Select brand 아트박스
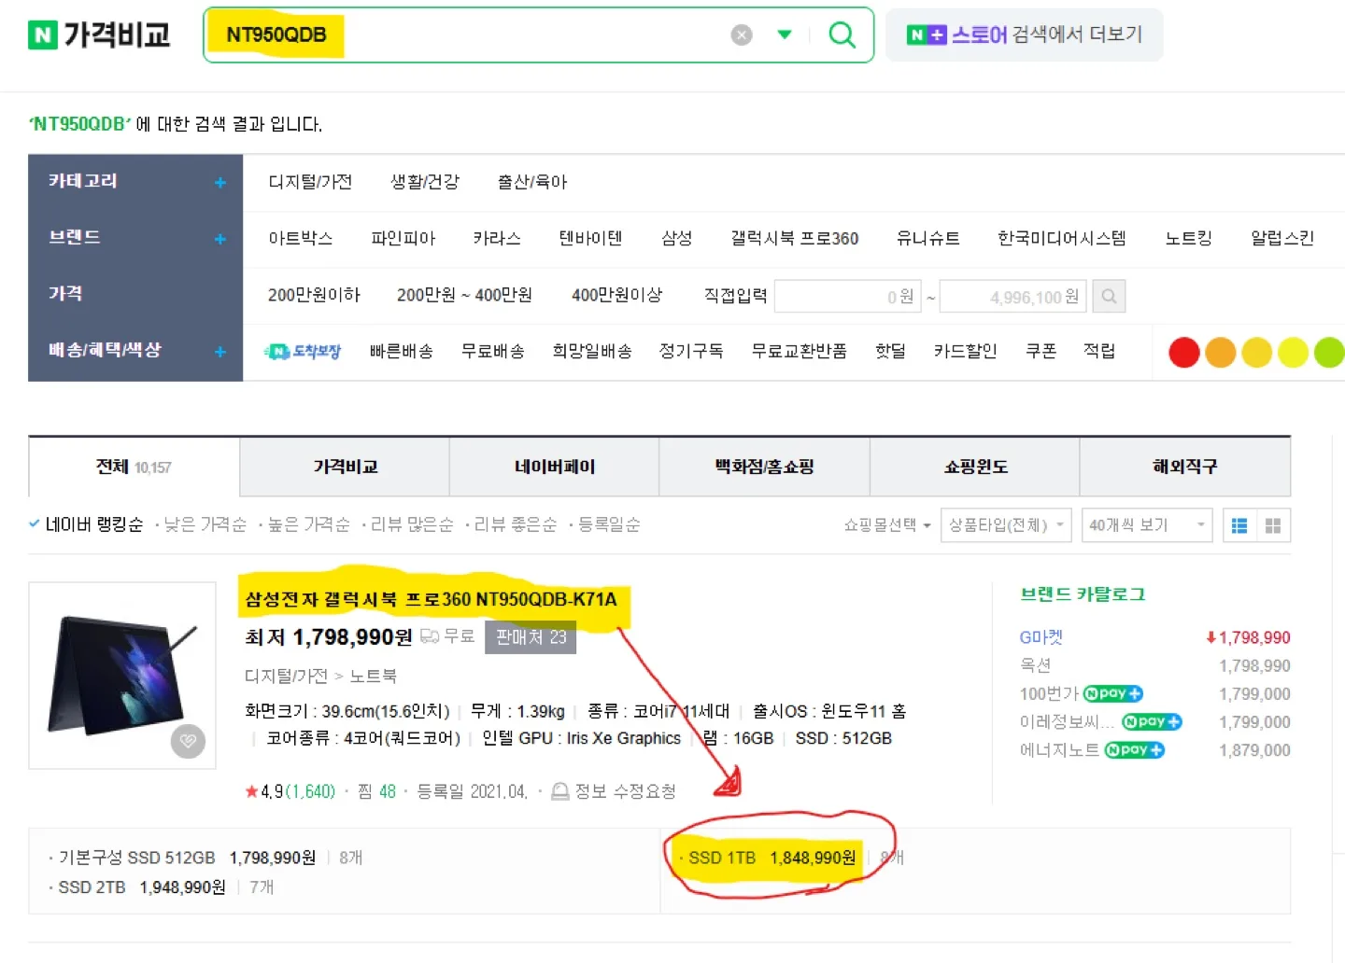 301,239
